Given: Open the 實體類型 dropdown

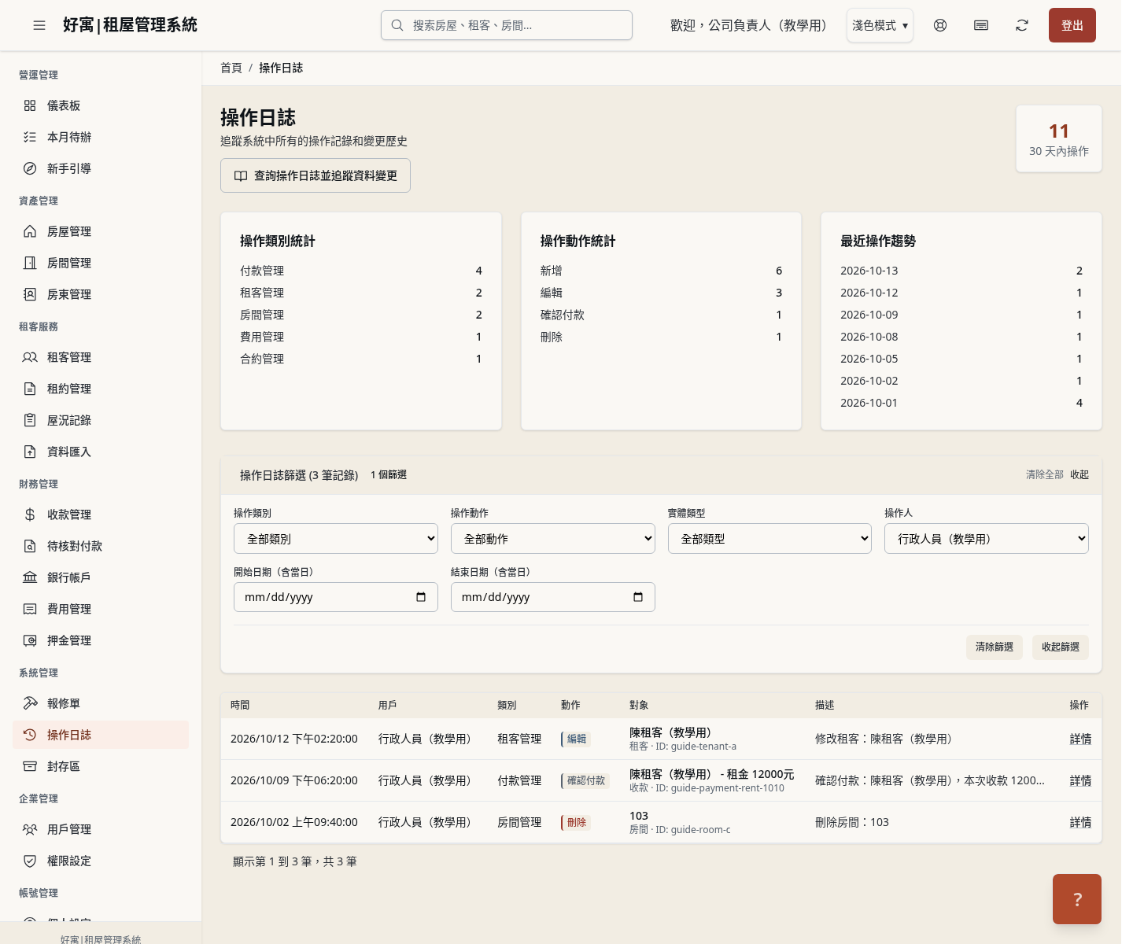Looking at the screenshot, I should [x=769, y=539].
